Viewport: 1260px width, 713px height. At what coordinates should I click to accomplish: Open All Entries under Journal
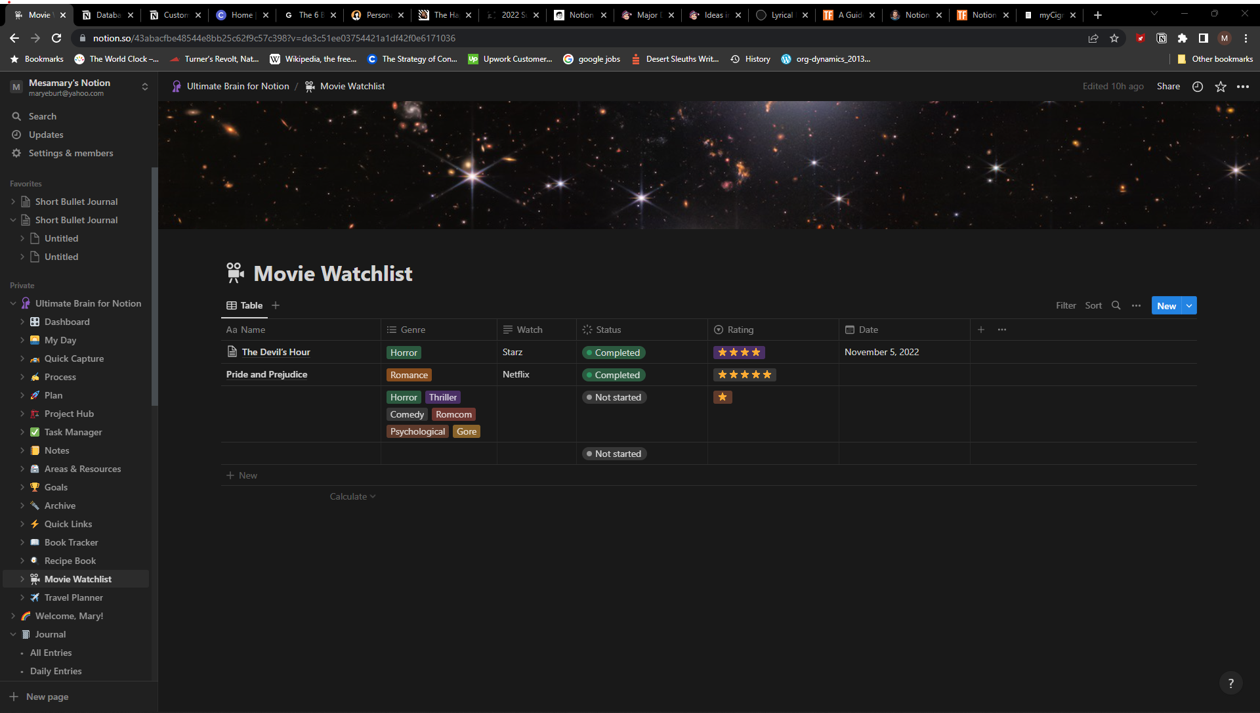pyautogui.click(x=51, y=653)
